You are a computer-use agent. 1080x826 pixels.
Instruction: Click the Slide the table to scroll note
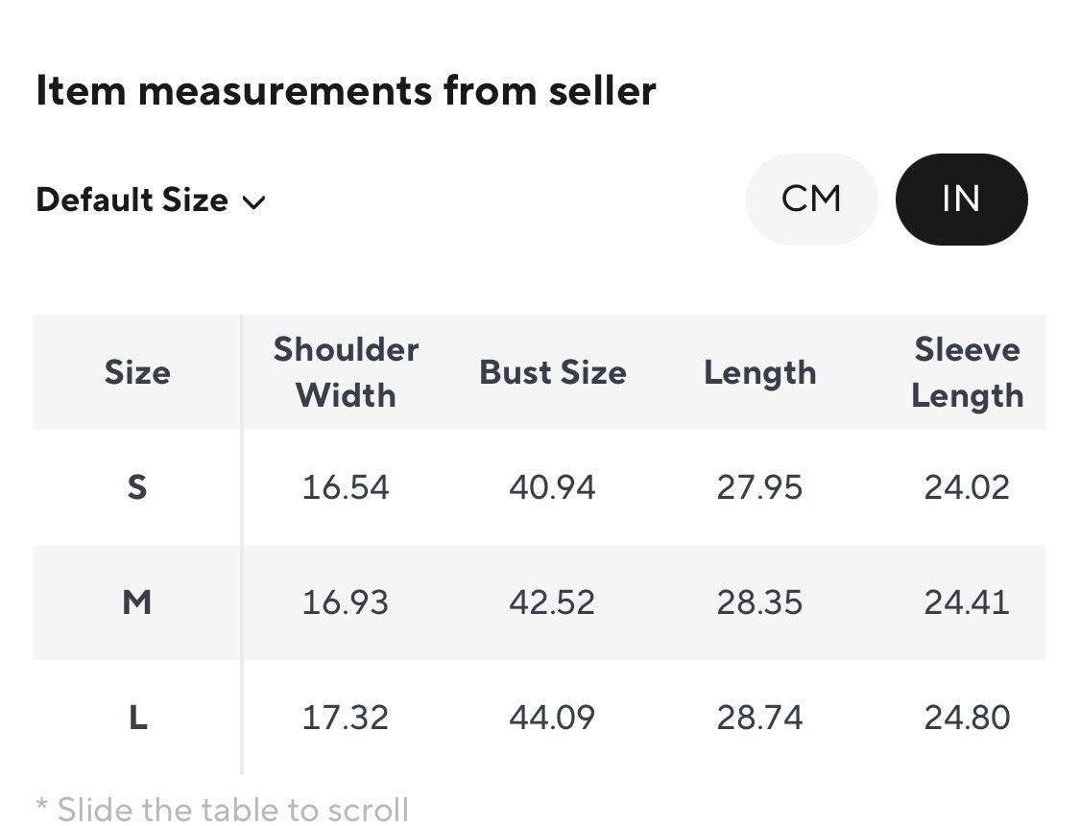click(223, 809)
